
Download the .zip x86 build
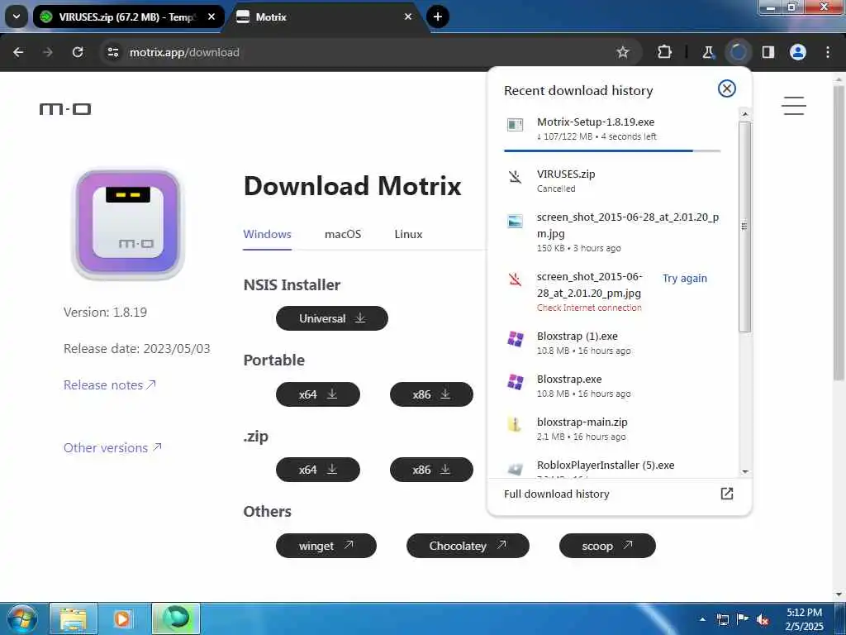(x=431, y=470)
